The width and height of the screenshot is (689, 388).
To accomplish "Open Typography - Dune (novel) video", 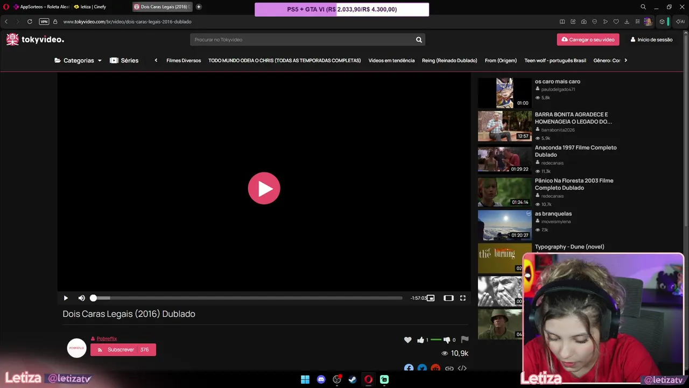I will coord(570,247).
